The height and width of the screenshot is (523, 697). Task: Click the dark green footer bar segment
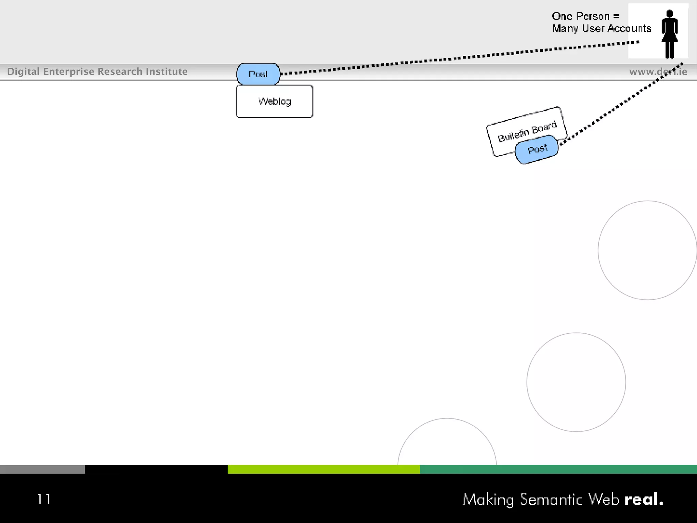pyautogui.click(x=558, y=469)
